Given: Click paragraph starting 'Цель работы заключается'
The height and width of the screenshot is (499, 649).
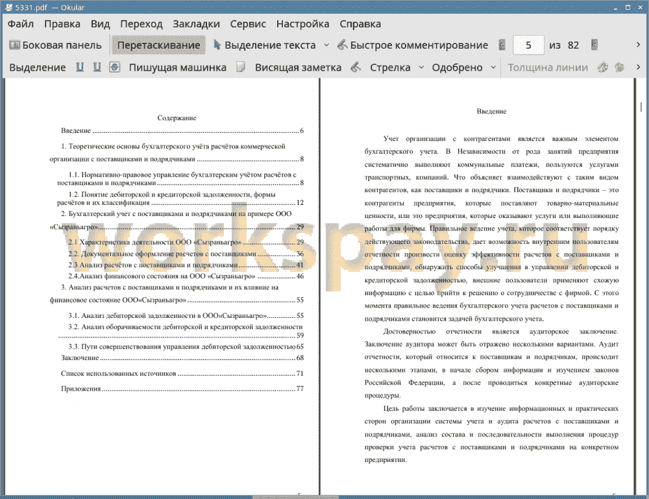Looking at the screenshot, I should [491, 434].
